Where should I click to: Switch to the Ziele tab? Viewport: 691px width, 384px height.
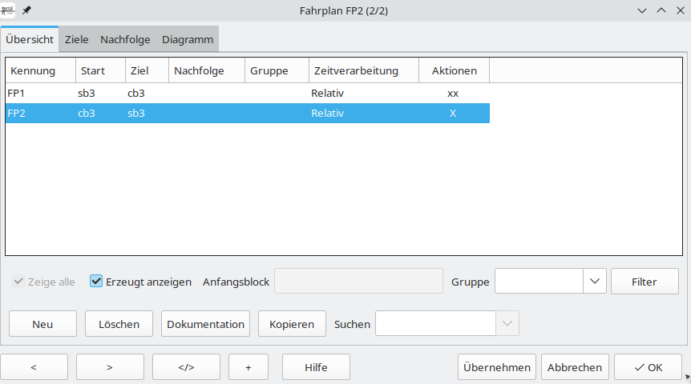point(77,39)
